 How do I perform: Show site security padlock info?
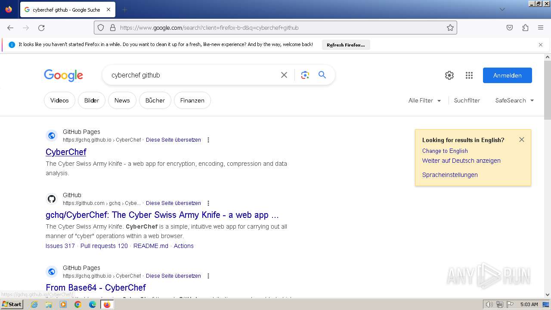click(113, 28)
